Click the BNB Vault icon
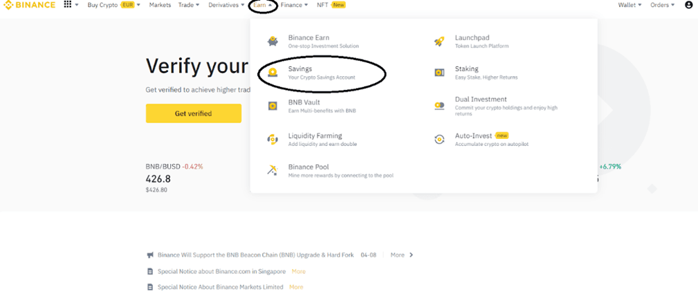698x294 pixels. pyautogui.click(x=273, y=106)
